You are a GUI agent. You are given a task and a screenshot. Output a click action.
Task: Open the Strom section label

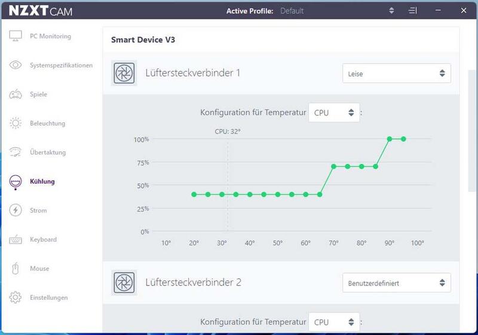[38, 211]
